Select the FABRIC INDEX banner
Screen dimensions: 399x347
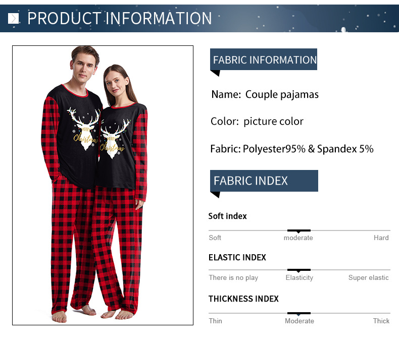[x=264, y=181]
